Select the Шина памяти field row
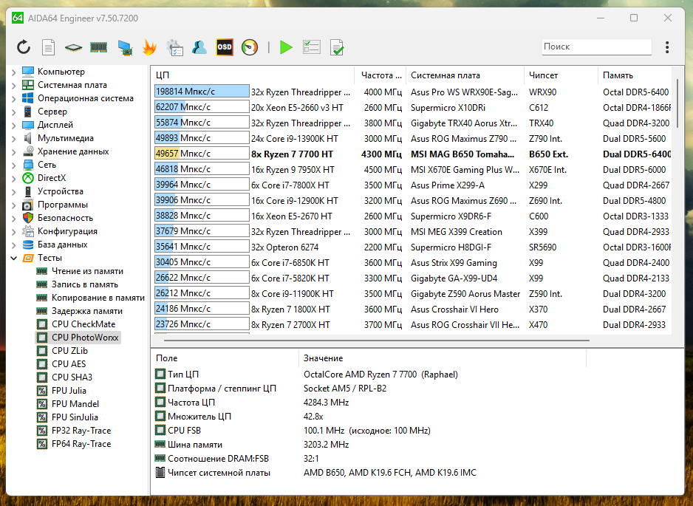This screenshot has width=693, height=506. tap(370, 445)
